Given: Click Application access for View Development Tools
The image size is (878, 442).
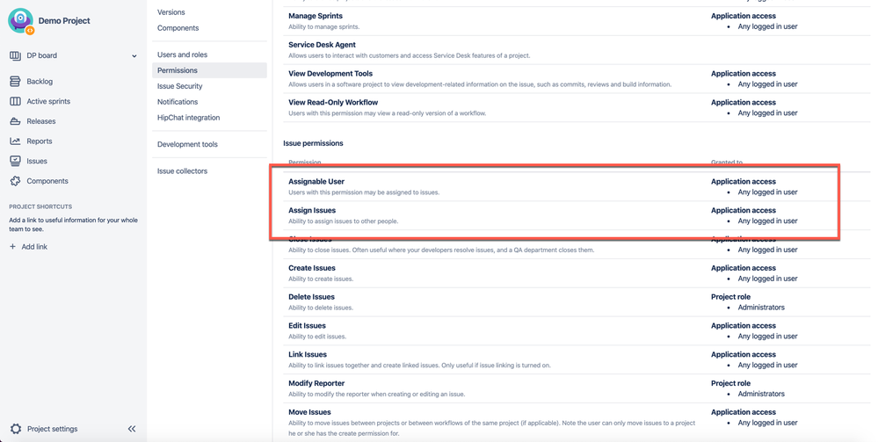Looking at the screenshot, I should (x=743, y=74).
